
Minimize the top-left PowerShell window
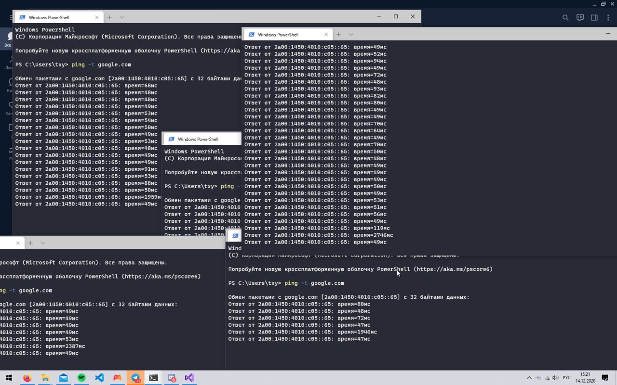pos(379,16)
